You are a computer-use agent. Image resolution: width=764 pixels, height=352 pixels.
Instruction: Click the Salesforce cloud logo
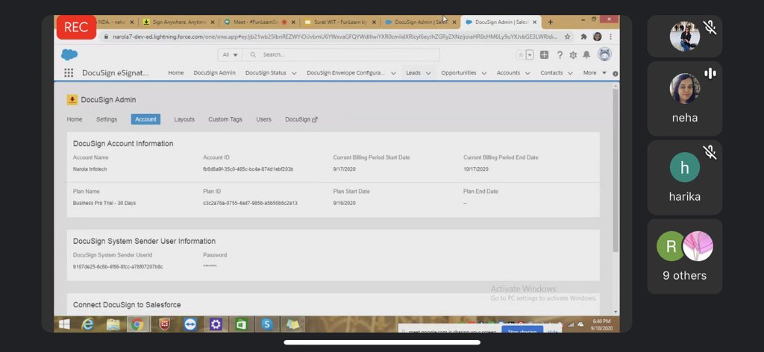coord(69,54)
